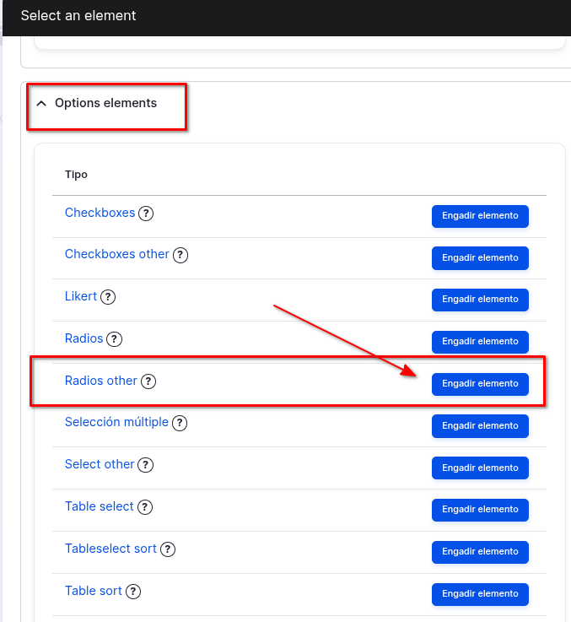Click help icon beside Selección múltiple
This screenshot has width=571, height=622.
(180, 423)
